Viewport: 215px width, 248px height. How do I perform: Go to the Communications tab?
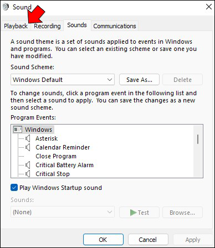[115, 26]
